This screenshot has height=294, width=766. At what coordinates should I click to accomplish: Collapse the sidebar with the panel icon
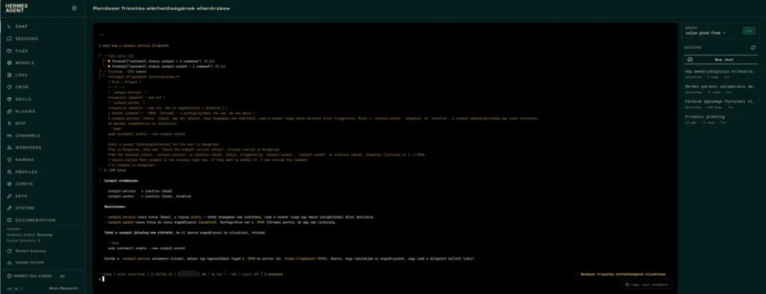pyautogui.click(x=74, y=7)
